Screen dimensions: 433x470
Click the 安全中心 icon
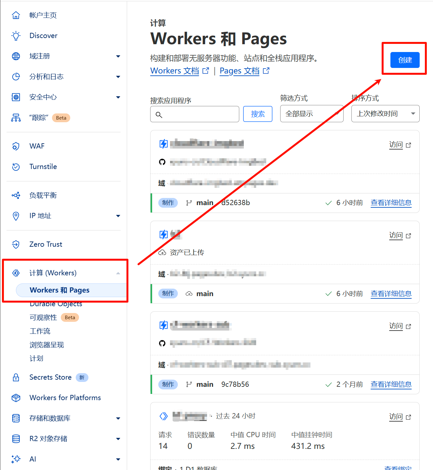tap(16, 97)
